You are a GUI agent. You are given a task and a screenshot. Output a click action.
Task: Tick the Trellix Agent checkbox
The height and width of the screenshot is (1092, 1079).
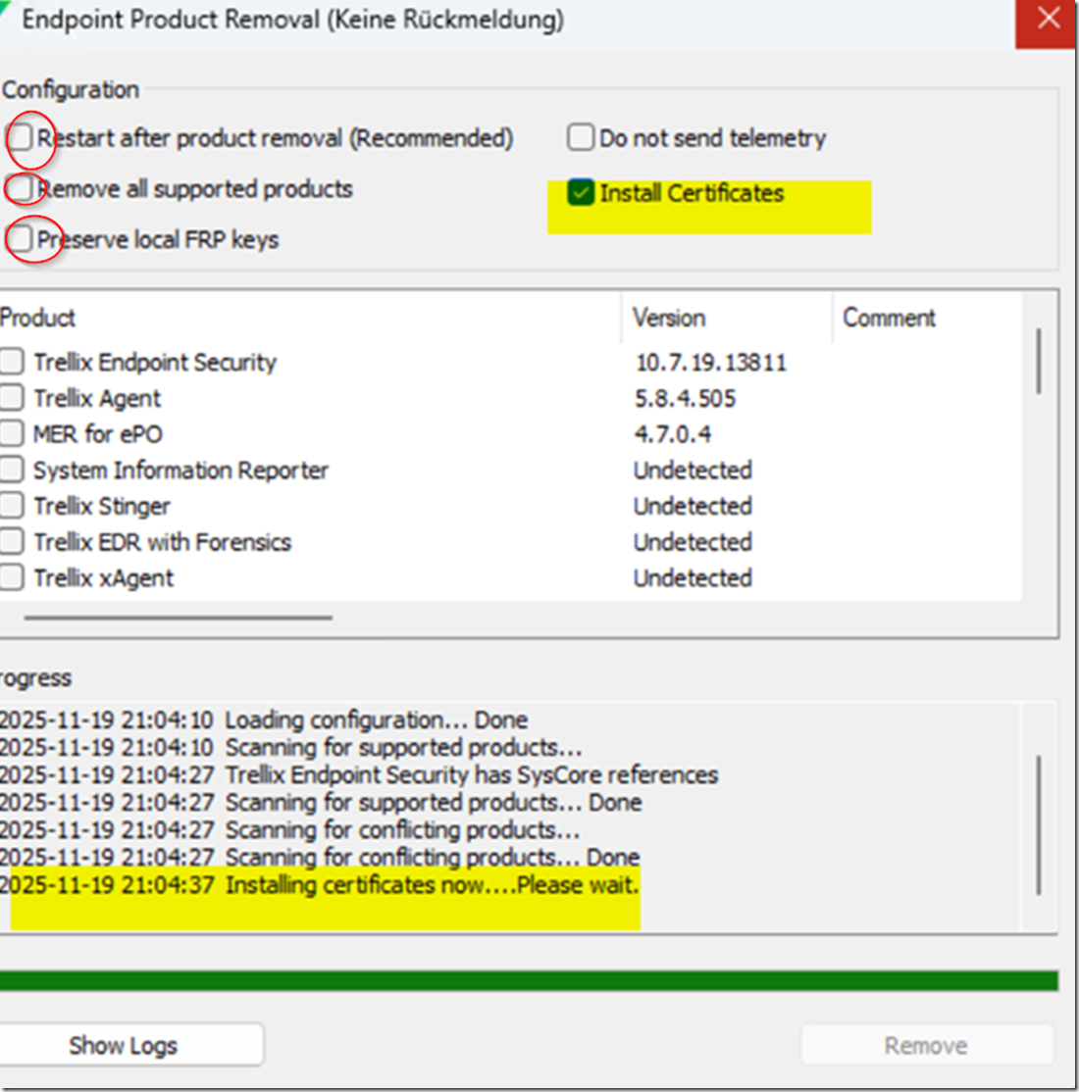point(12,398)
